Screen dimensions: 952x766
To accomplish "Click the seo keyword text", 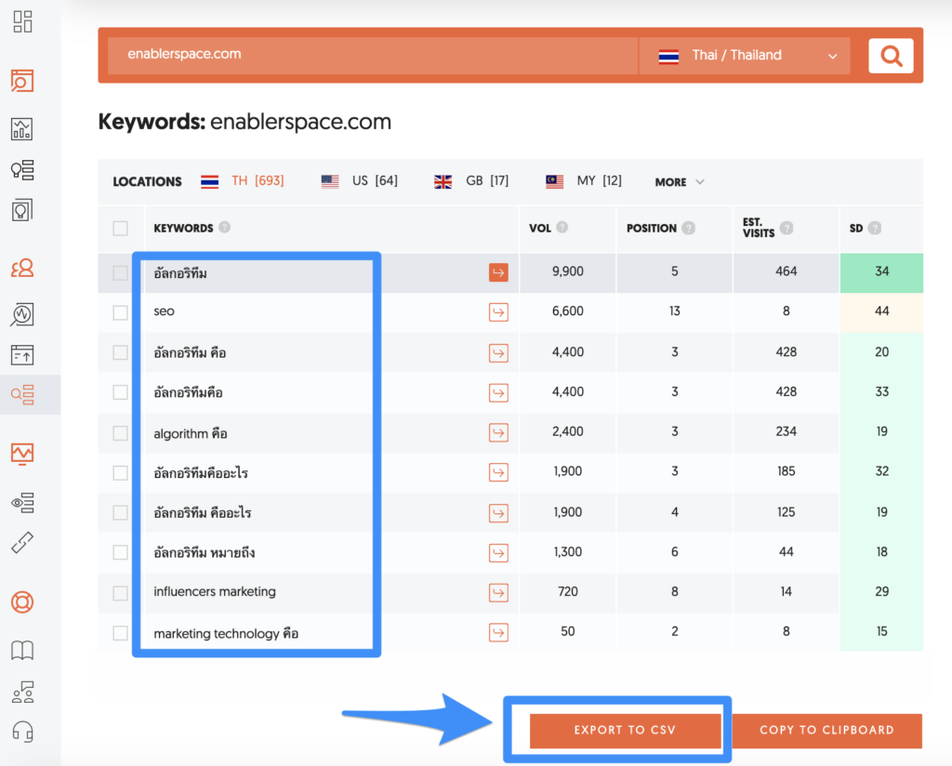I will click(164, 311).
